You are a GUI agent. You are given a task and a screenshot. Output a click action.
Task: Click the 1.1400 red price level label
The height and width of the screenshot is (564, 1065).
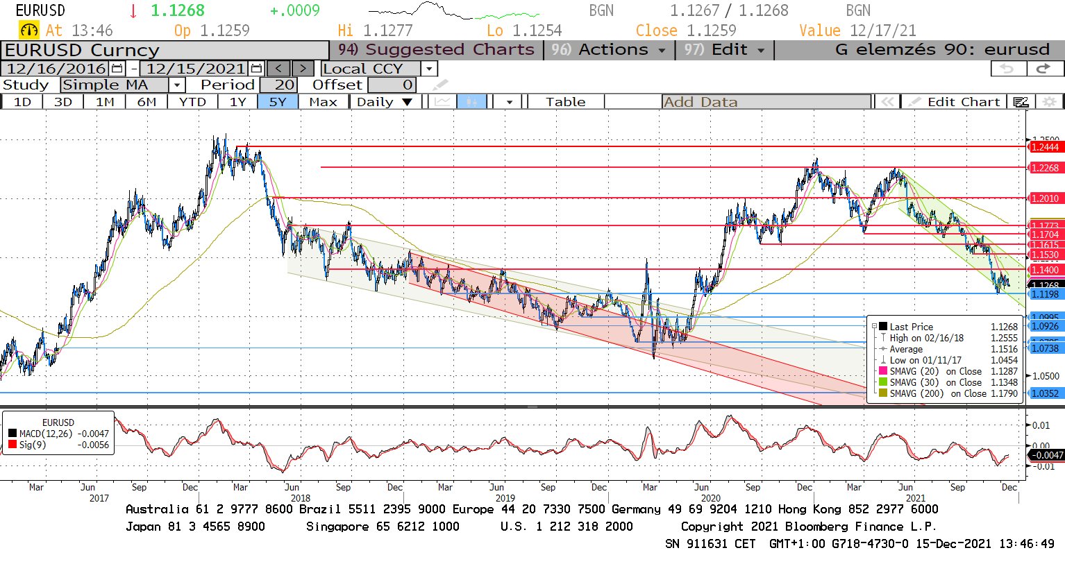click(1045, 270)
